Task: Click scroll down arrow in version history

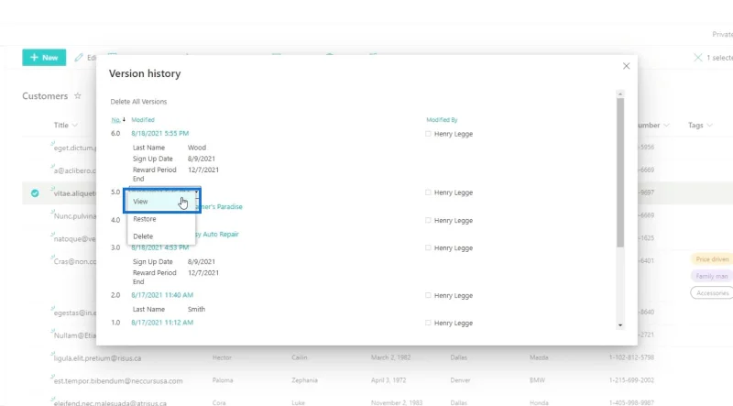Action: pos(620,325)
